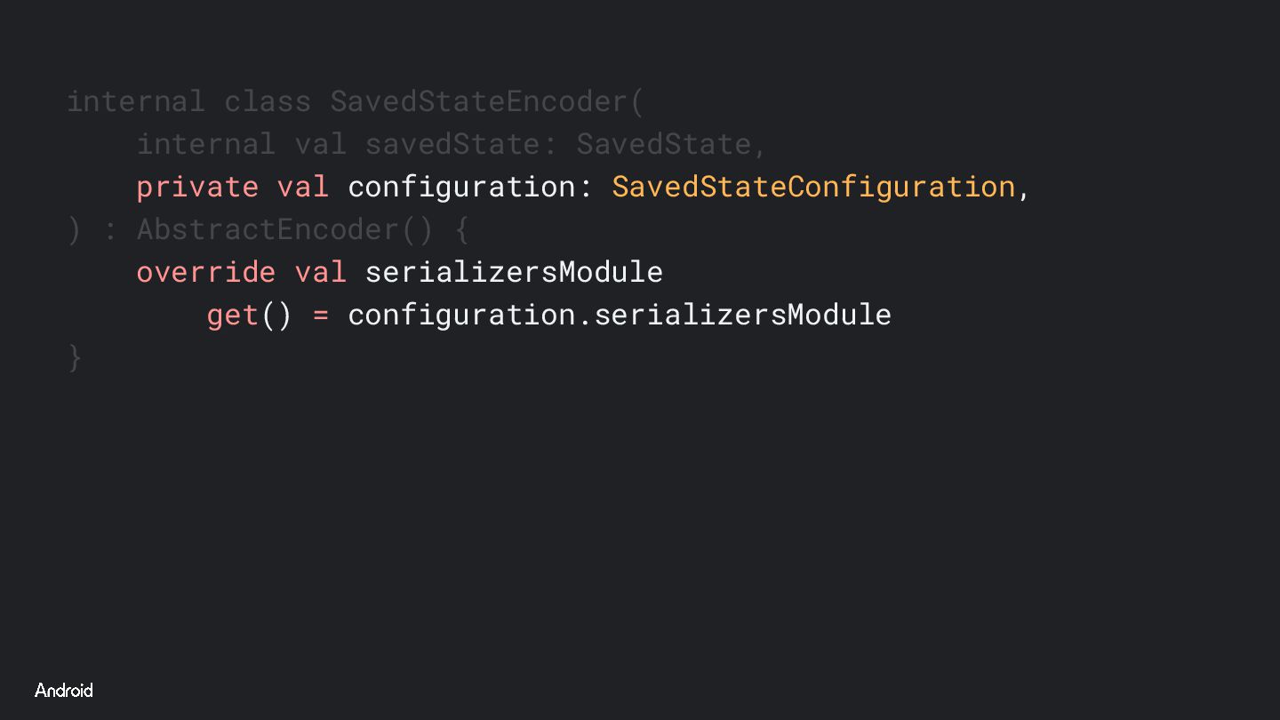The height and width of the screenshot is (720, 1280).
Task: Click the dimmed AbstractEncoder() superclass call
Action: pos(285,229)
